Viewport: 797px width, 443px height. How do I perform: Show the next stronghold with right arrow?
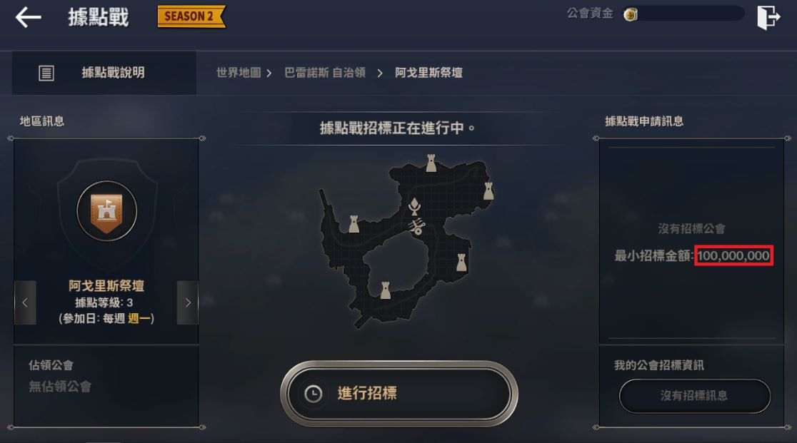[188, 302]
